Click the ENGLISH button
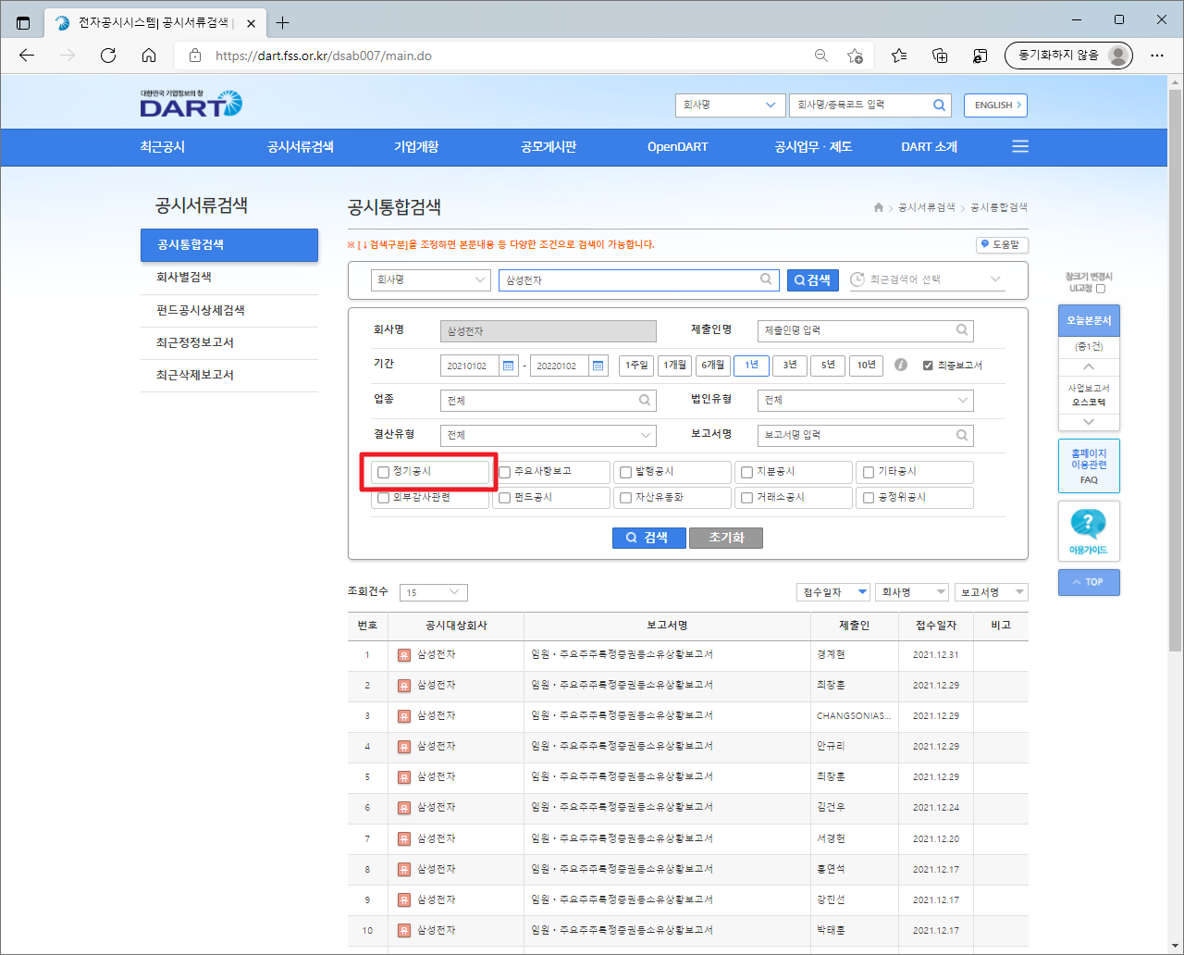The height and width of the screenshot is (955, 1184). point(995,105)
